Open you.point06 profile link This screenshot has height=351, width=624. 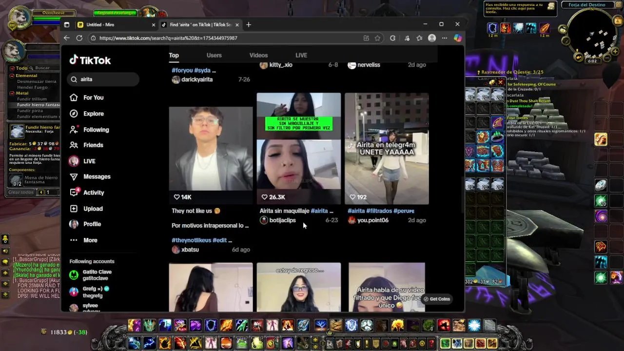pyautogui.click(x=372, y=220)
